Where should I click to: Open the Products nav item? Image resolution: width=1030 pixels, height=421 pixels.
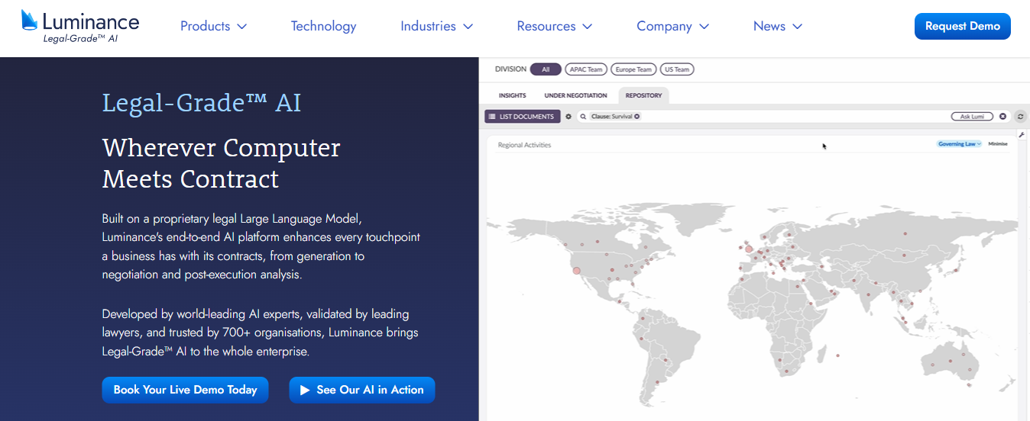(206, 26)
